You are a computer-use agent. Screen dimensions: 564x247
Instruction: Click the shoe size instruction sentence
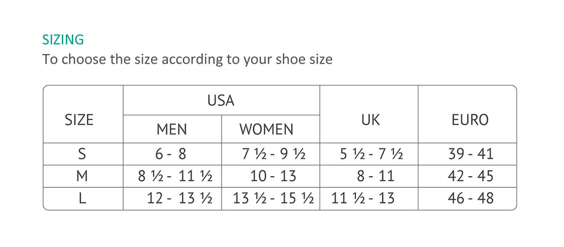coord(187,59)
